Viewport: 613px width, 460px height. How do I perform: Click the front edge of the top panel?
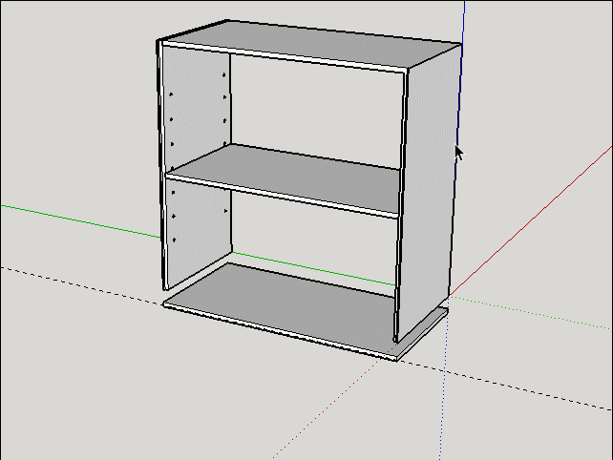click(x=284, y=56)
